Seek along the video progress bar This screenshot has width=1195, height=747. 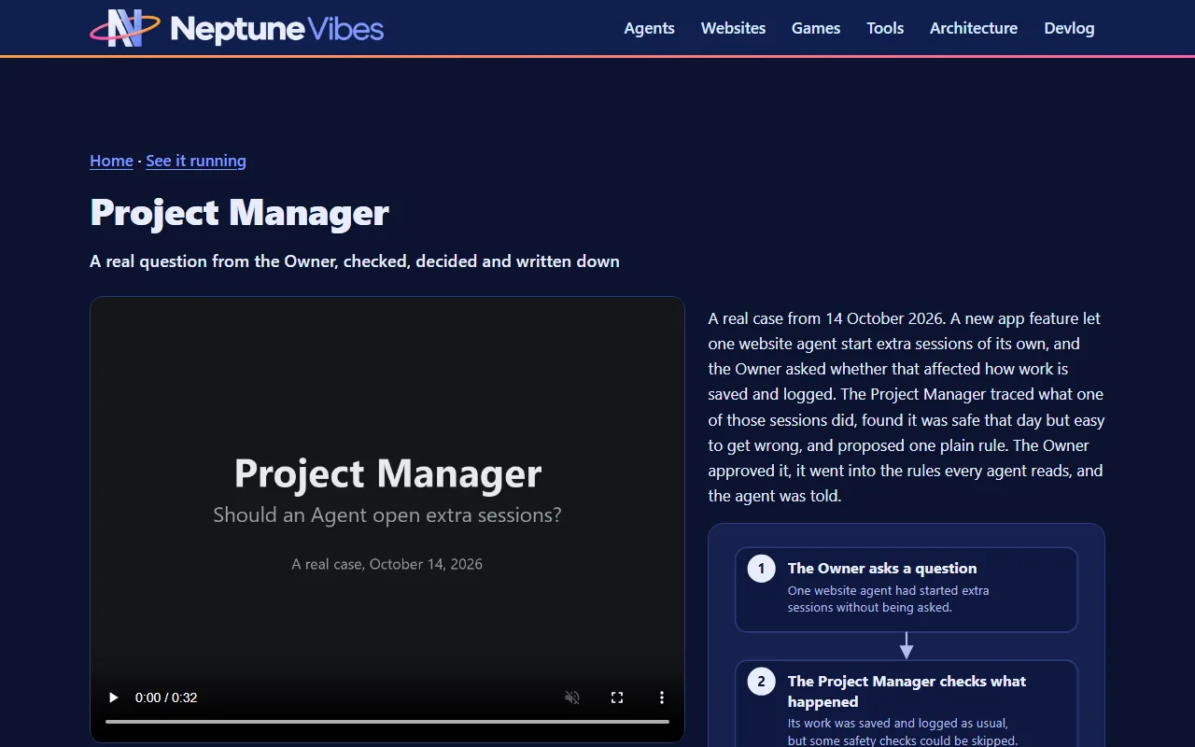(x=387, y=722)
